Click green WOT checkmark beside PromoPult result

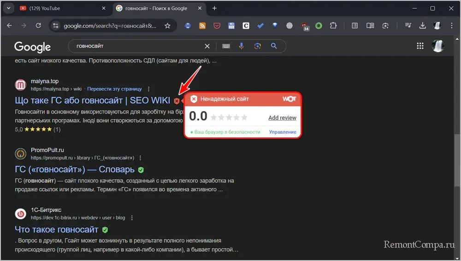point(141,170)
